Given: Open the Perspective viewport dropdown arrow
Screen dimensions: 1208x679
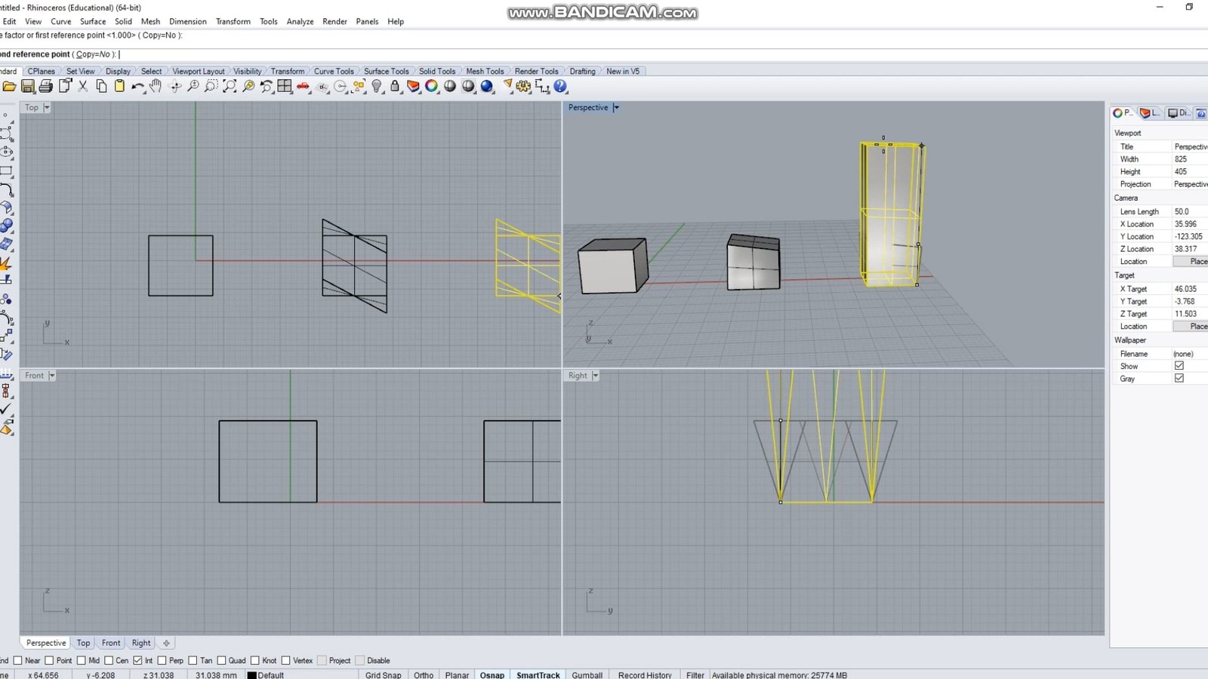Looking at the screenshot, I should [616, 108].
